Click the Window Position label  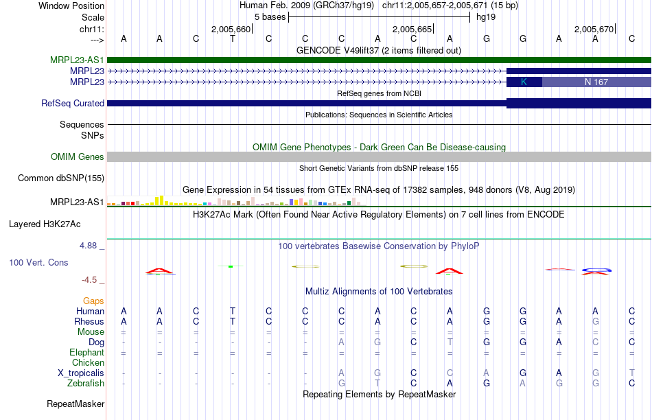[x=71, y=5]
